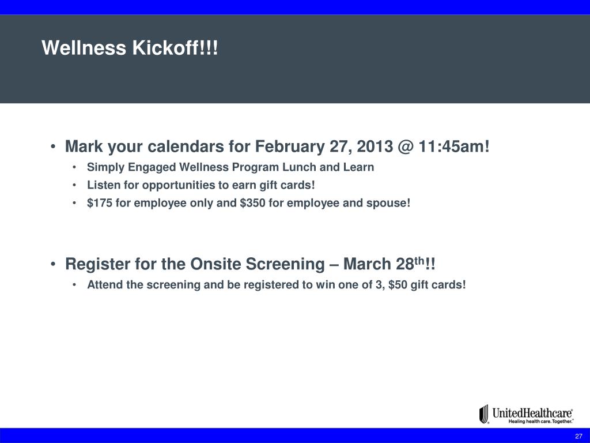Select the 'Simply Engaged Wellness Program Lunch and Learn' line

click(x=230, y=167)
